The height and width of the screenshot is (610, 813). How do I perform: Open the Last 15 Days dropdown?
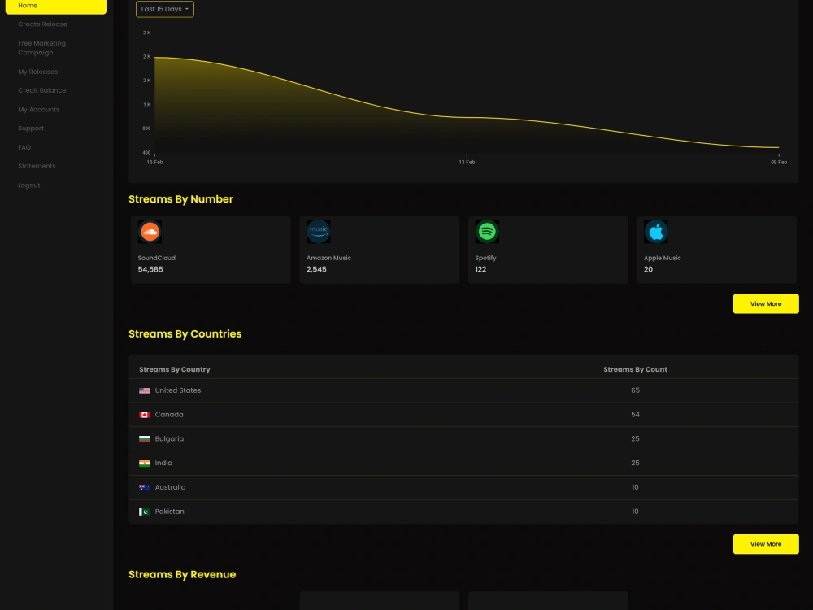pyautogui.click(x=165, y=9)
